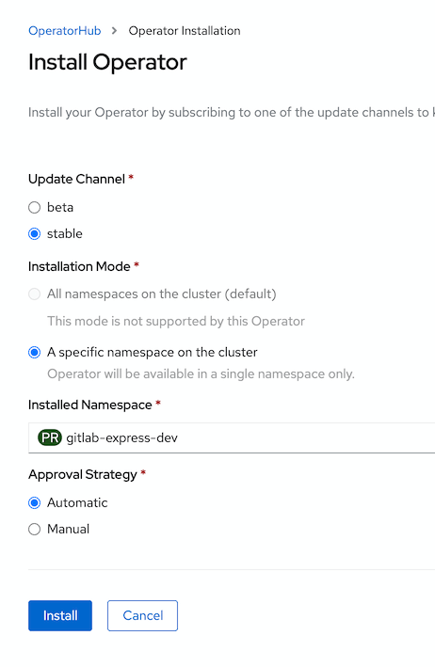Click the Installation Mode label
Image resolution: width=435 pixels, height=667 pixels.
(79, 266)
